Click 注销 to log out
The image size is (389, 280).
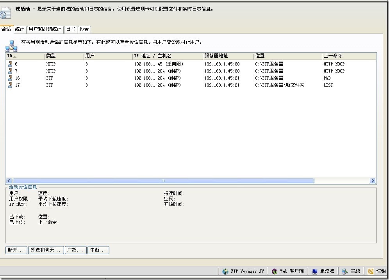click(x=377, y=271)
